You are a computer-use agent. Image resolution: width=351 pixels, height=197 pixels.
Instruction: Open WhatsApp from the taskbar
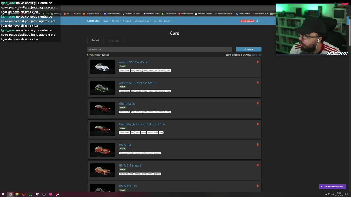click(x=30, y=194)
